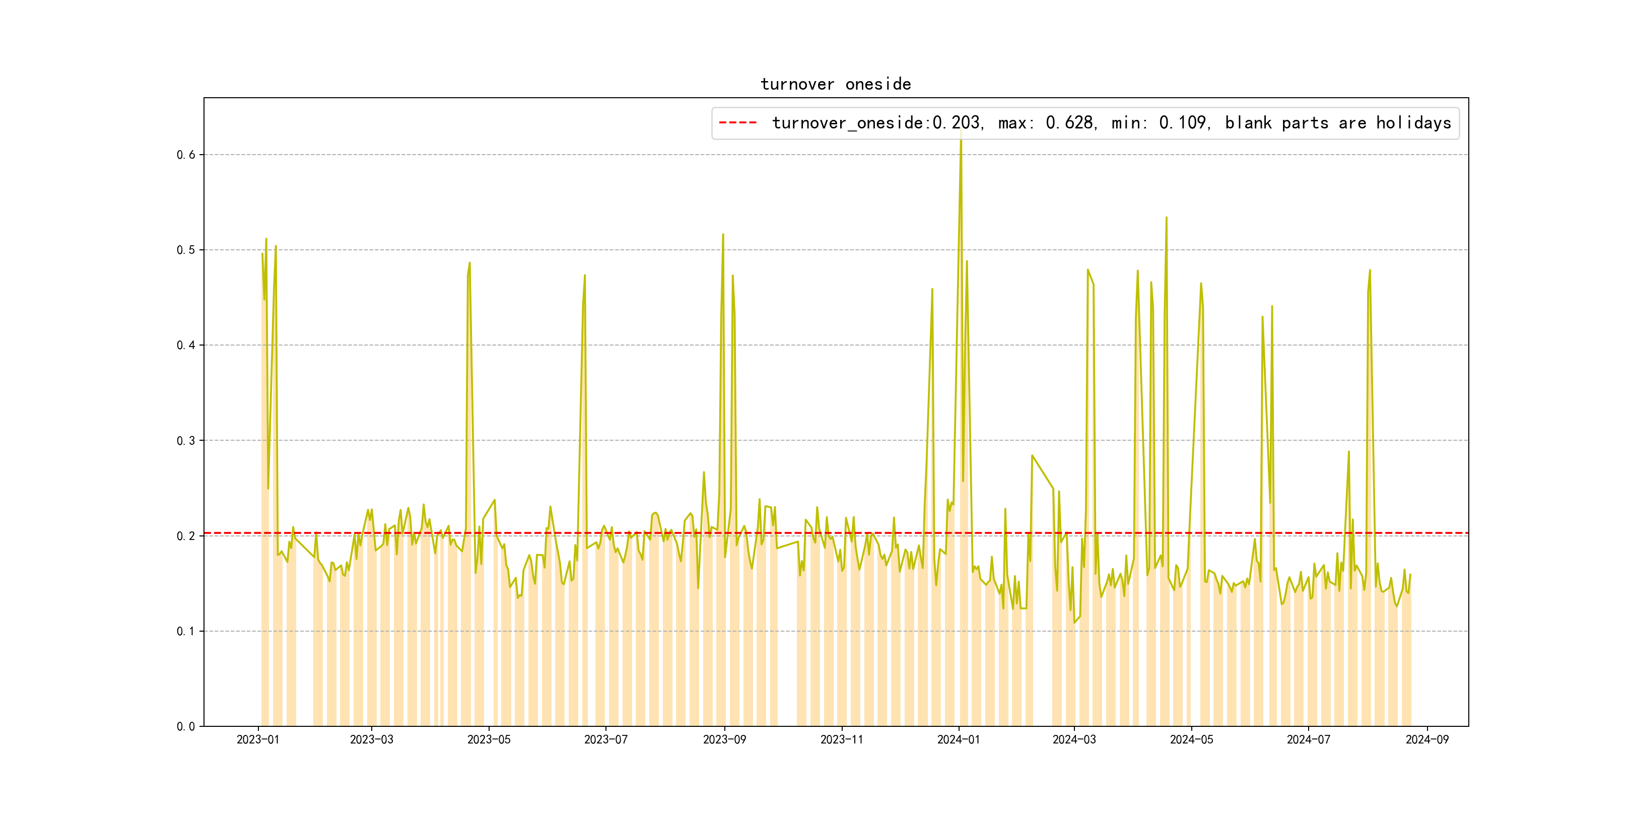Click the y-axis tick label 0.0
Screen dimensions: 1632x816
click(186, 727)
